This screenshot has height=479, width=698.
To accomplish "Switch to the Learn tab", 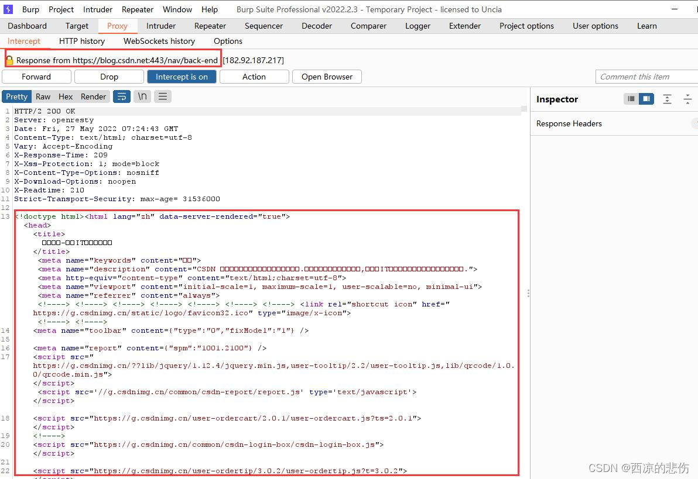I will (x=647, y=26).
